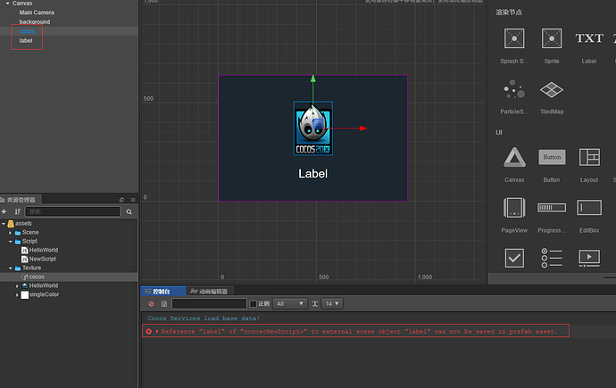Switch to the console tab

tap(162, 291)
